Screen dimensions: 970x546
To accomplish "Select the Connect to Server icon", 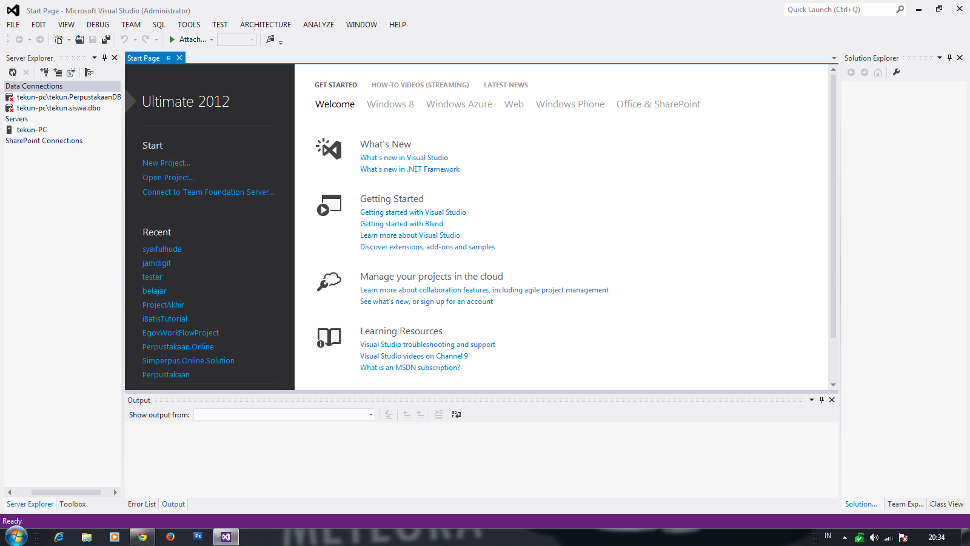I will [x=57, y=72].
